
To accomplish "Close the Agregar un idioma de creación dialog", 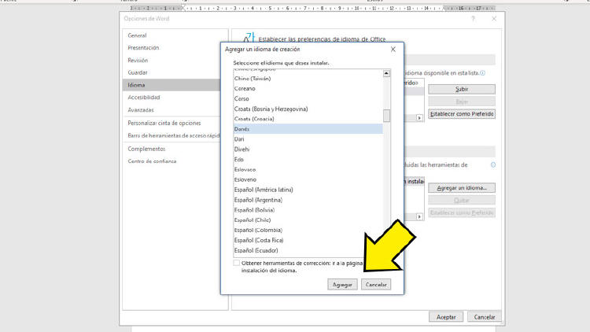I will pos(393,49).
